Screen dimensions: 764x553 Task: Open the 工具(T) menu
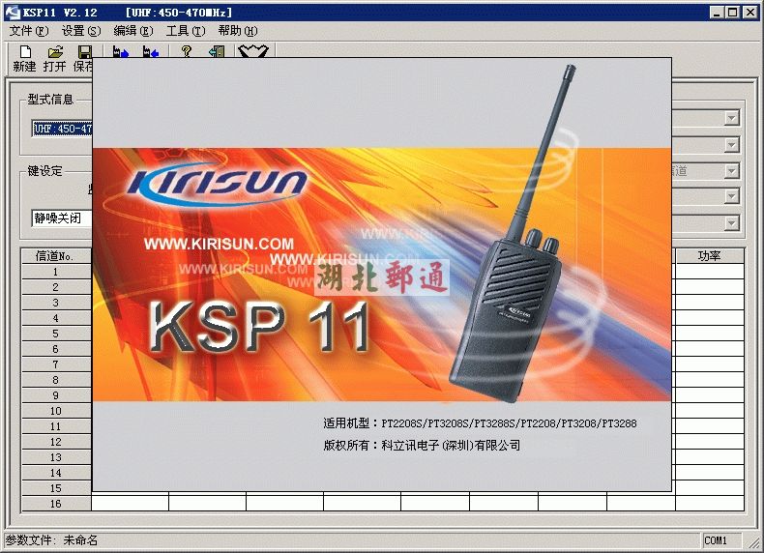tap(185, 31)
